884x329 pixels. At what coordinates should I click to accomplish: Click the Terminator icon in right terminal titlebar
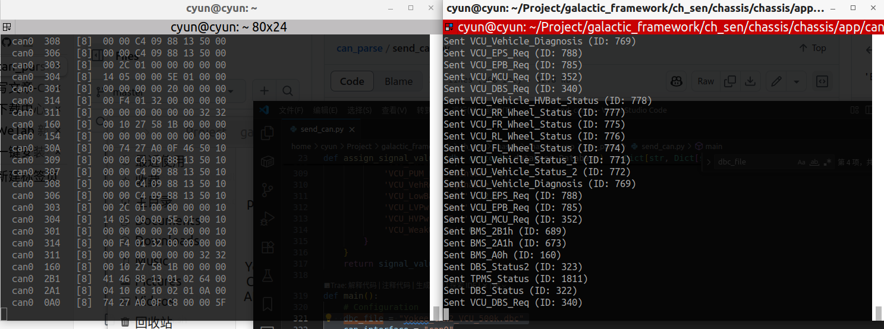click(449, 27)
